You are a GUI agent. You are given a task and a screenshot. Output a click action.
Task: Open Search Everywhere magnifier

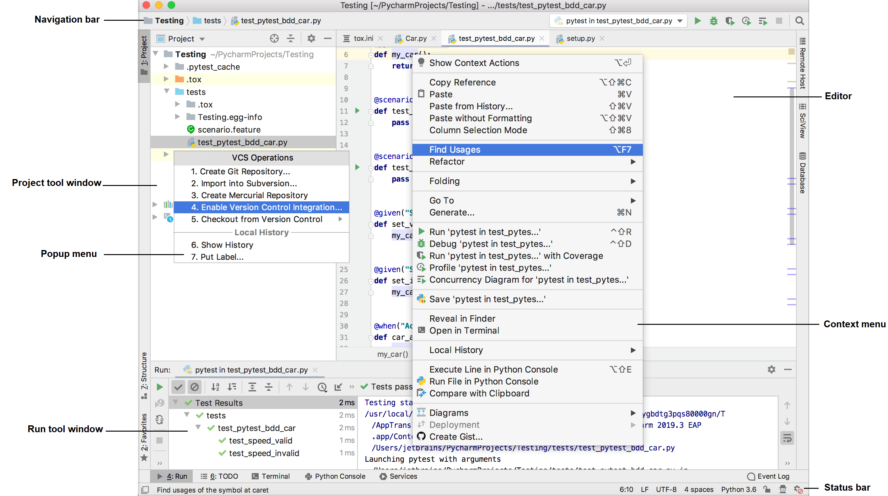tap(799, 21)
